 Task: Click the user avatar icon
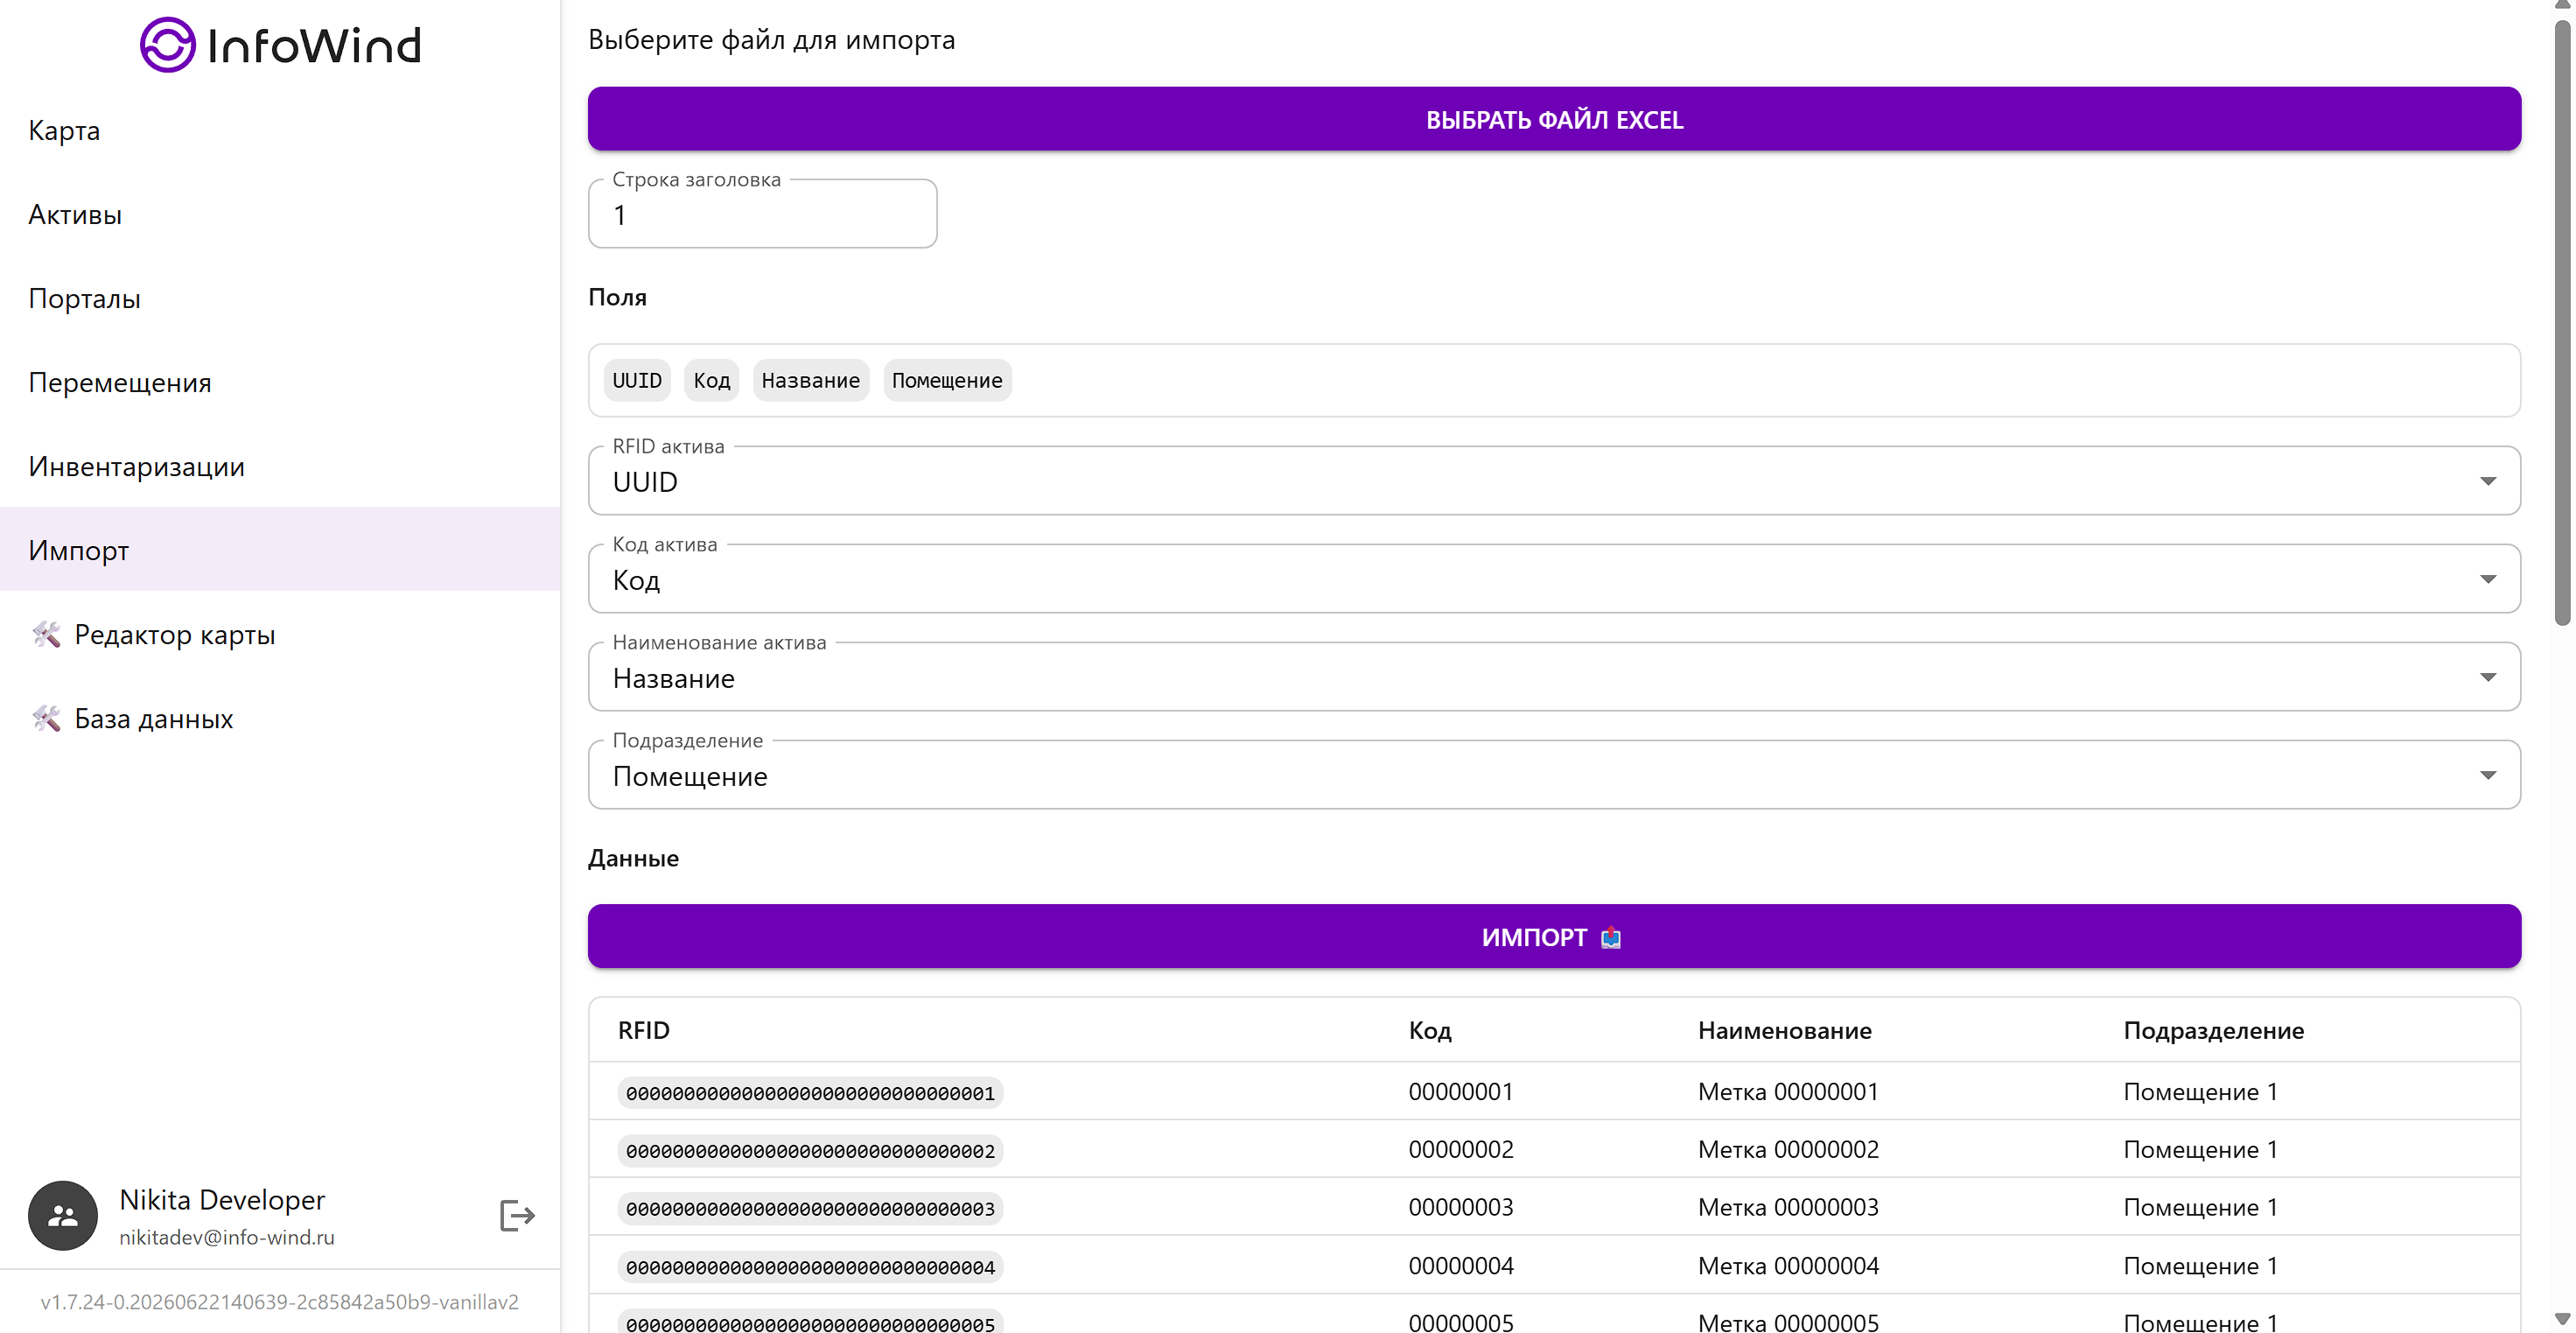click(63, 1215)
